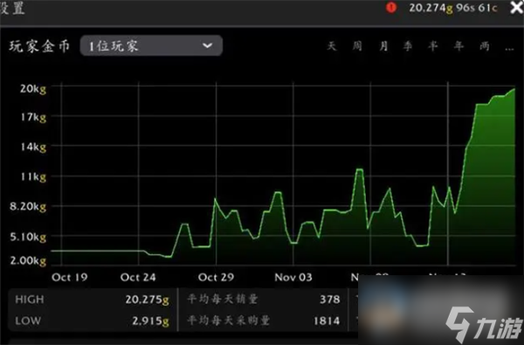Click the 20kg y-axis label
This screenshot has width=524, height=345.
(x=33, y=89)
